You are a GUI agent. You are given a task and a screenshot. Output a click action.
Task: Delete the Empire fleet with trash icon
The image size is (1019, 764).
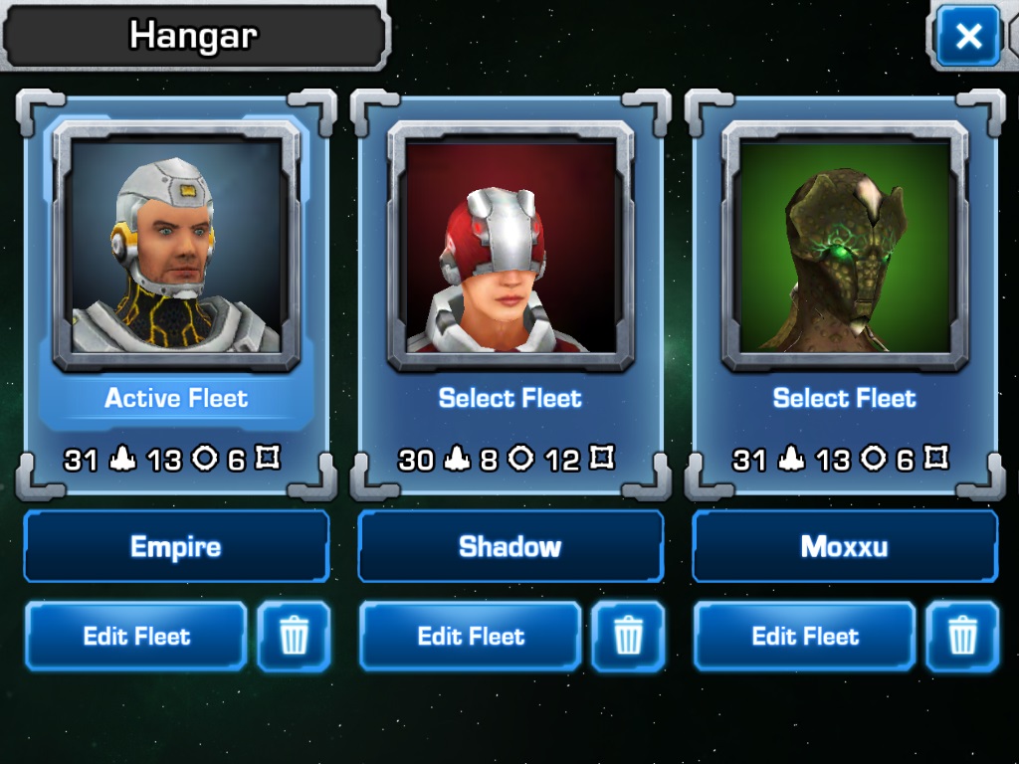pyautogui.click(x=294, y=636)
